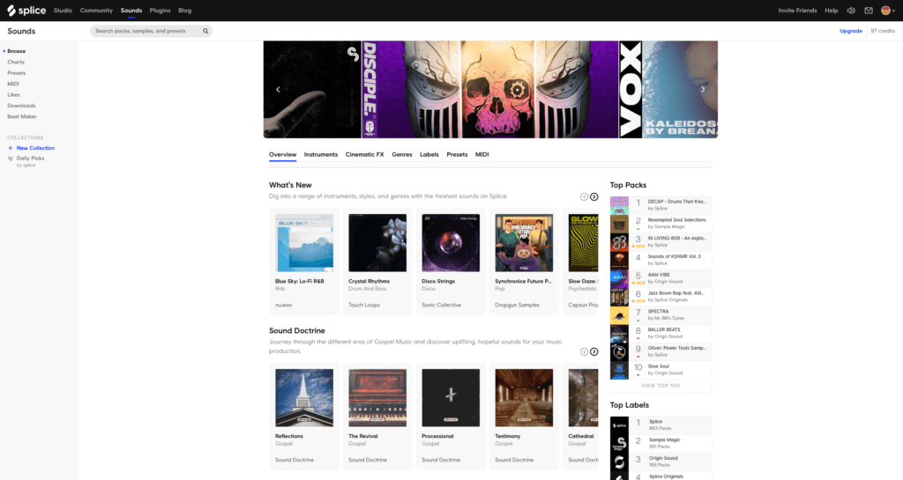
Task: Open the Blog page
Action: [x=185, y=11]
